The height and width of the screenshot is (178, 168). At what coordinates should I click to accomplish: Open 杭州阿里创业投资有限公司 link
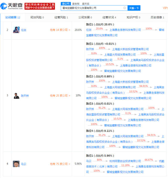coord(125,161)
